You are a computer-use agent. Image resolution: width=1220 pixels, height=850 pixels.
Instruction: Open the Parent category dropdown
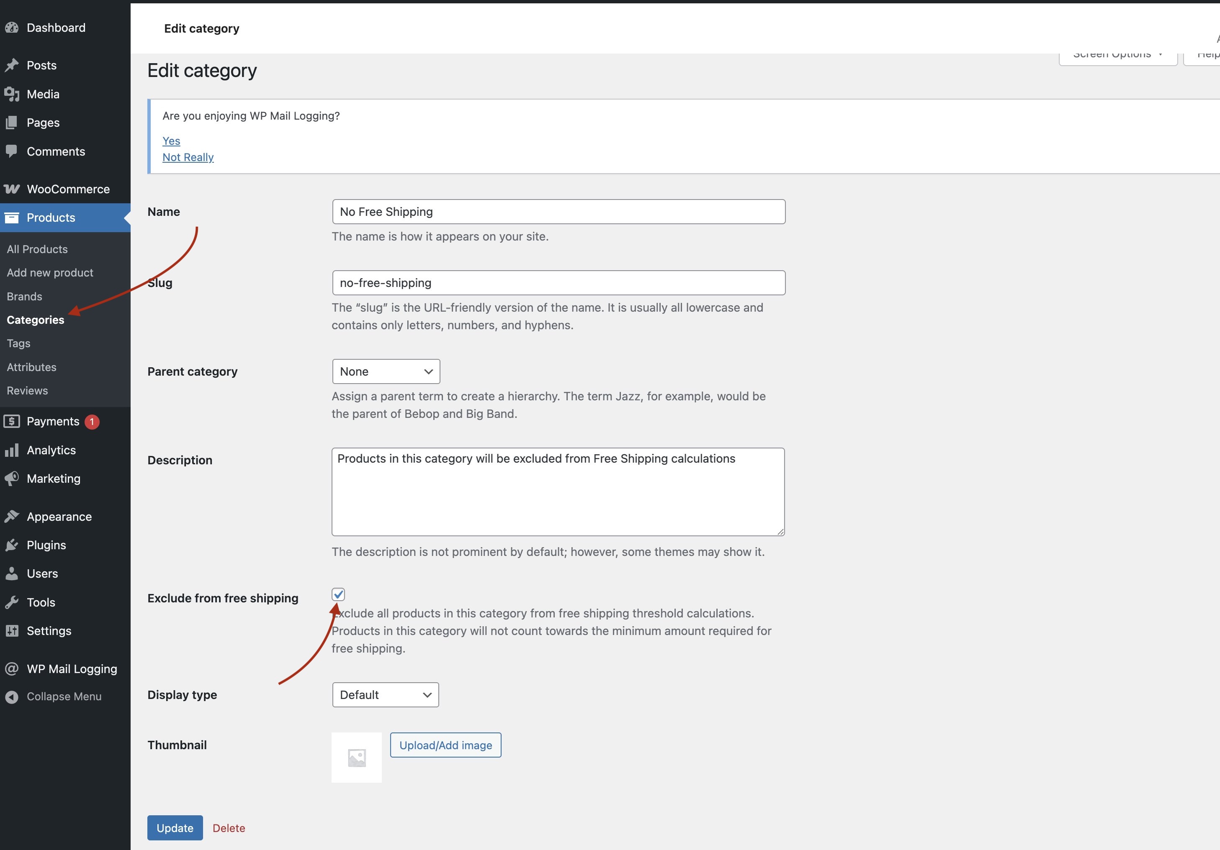click(386, 371)
